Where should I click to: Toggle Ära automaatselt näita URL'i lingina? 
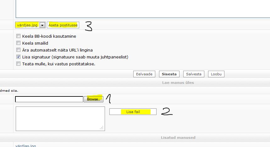pos(19,50)
